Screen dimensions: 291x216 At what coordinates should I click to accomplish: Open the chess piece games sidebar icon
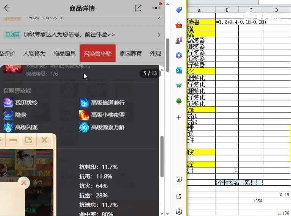179,40
